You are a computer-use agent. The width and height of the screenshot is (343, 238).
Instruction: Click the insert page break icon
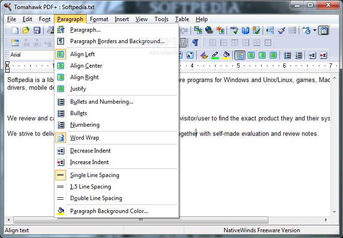pyautogui.click(x=270, y=30)
